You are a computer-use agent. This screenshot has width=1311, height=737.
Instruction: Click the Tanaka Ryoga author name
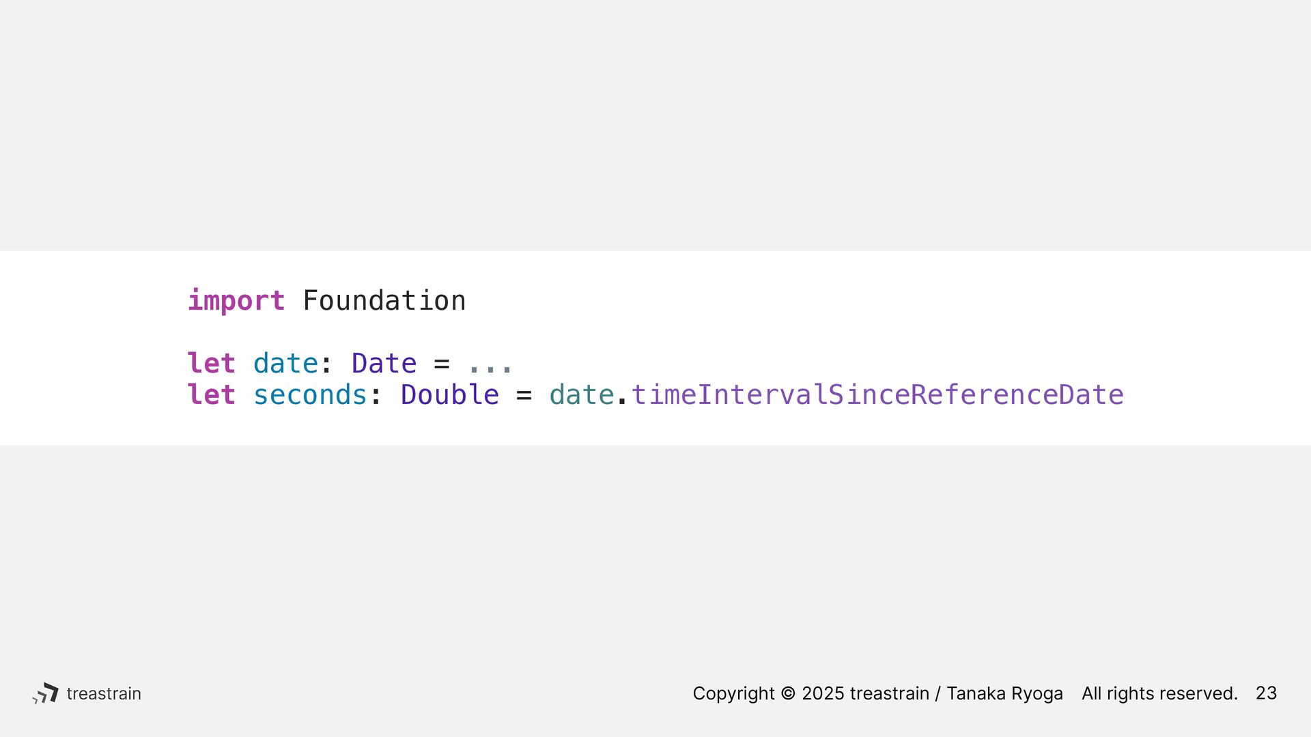[1004, 694]
